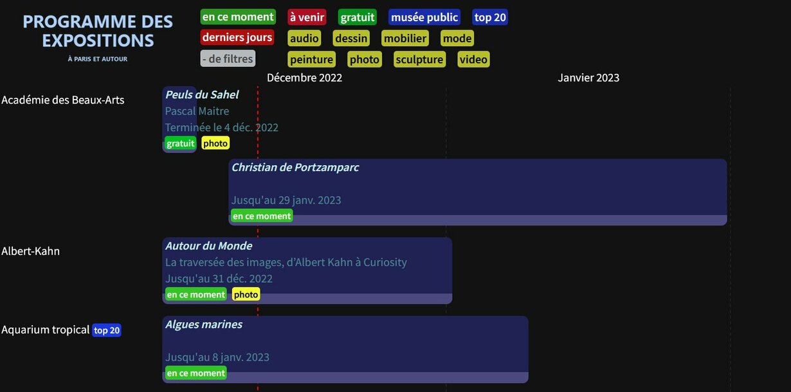The image size is (791, 392).
Task: Select the "derniers jours" red filter
Action: [x=237, y=37]
